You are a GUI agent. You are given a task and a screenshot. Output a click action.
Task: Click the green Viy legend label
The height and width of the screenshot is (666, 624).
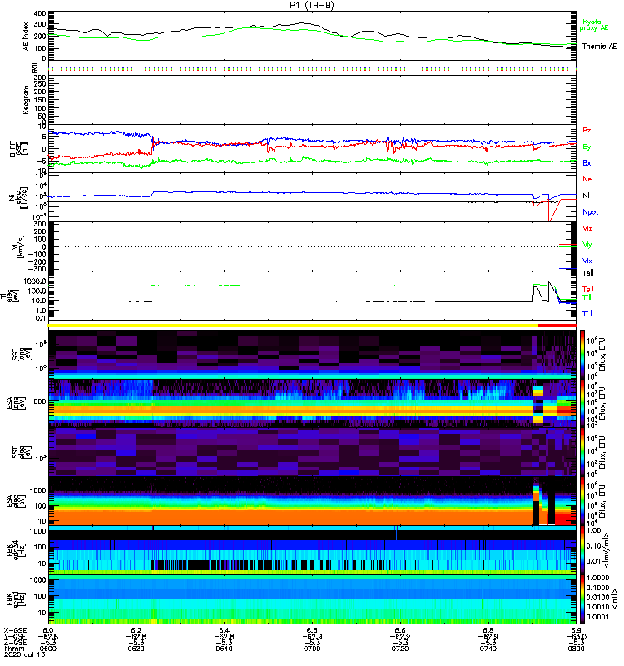click(587, 245)
